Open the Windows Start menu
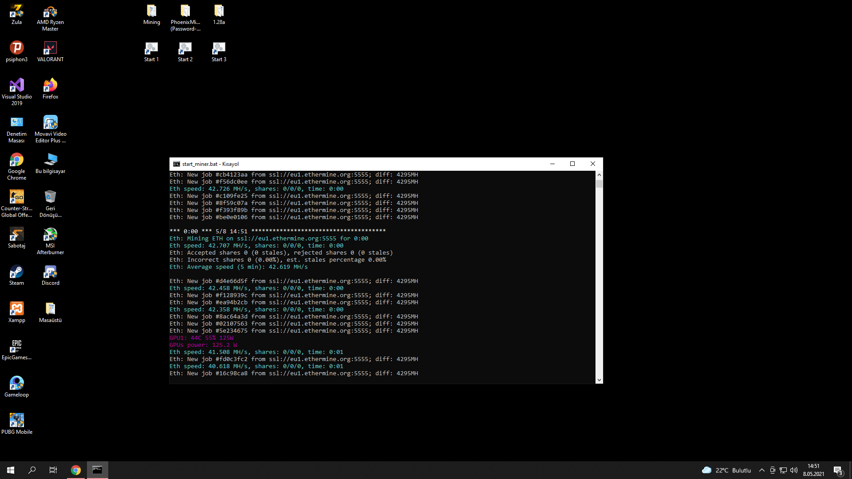The width and height of the screenshot is (852, 479). point(11,470)
